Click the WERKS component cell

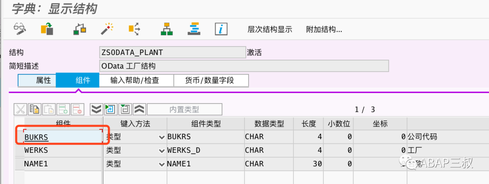point(63,150)
